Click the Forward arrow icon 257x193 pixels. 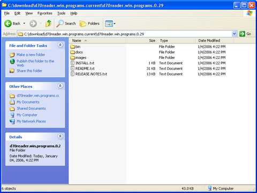click(33, 24)
